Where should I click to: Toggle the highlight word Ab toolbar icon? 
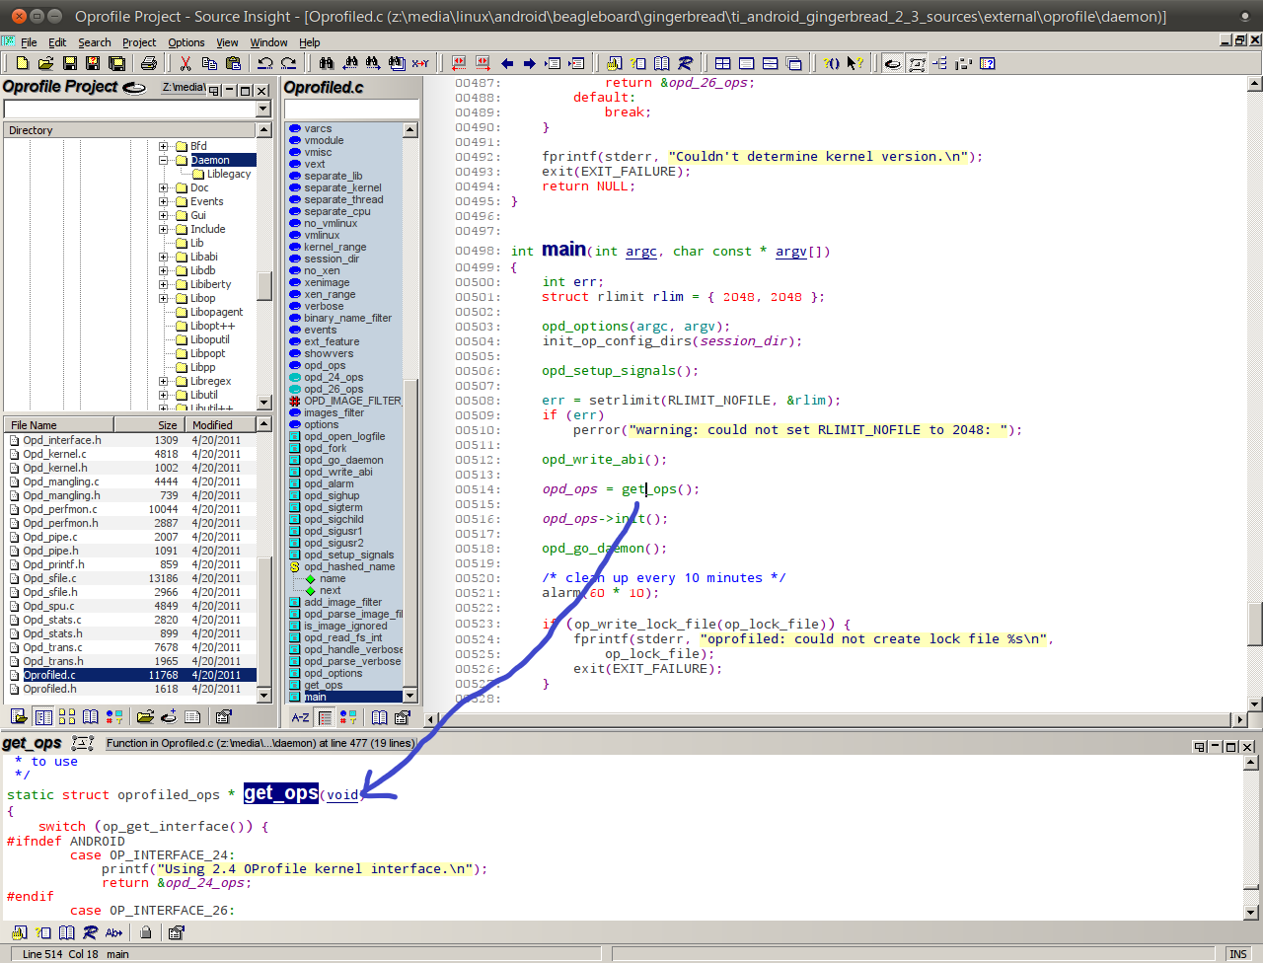point(113,932)
